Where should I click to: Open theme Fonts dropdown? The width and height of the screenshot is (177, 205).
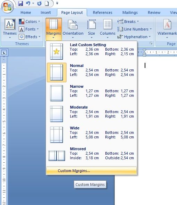click(29, 29)
